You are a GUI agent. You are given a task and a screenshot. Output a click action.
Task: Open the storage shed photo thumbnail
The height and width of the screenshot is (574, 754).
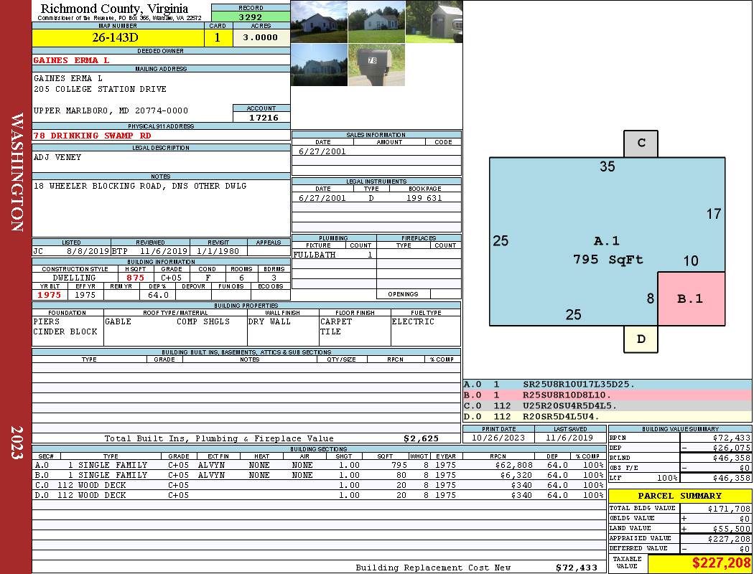(x=434, y=22)
